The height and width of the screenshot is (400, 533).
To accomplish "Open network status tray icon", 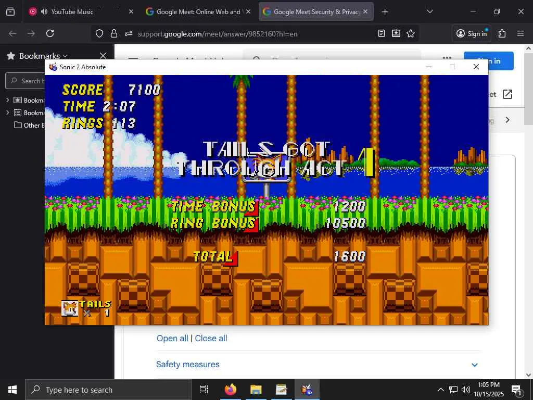I will click(453, 390).
